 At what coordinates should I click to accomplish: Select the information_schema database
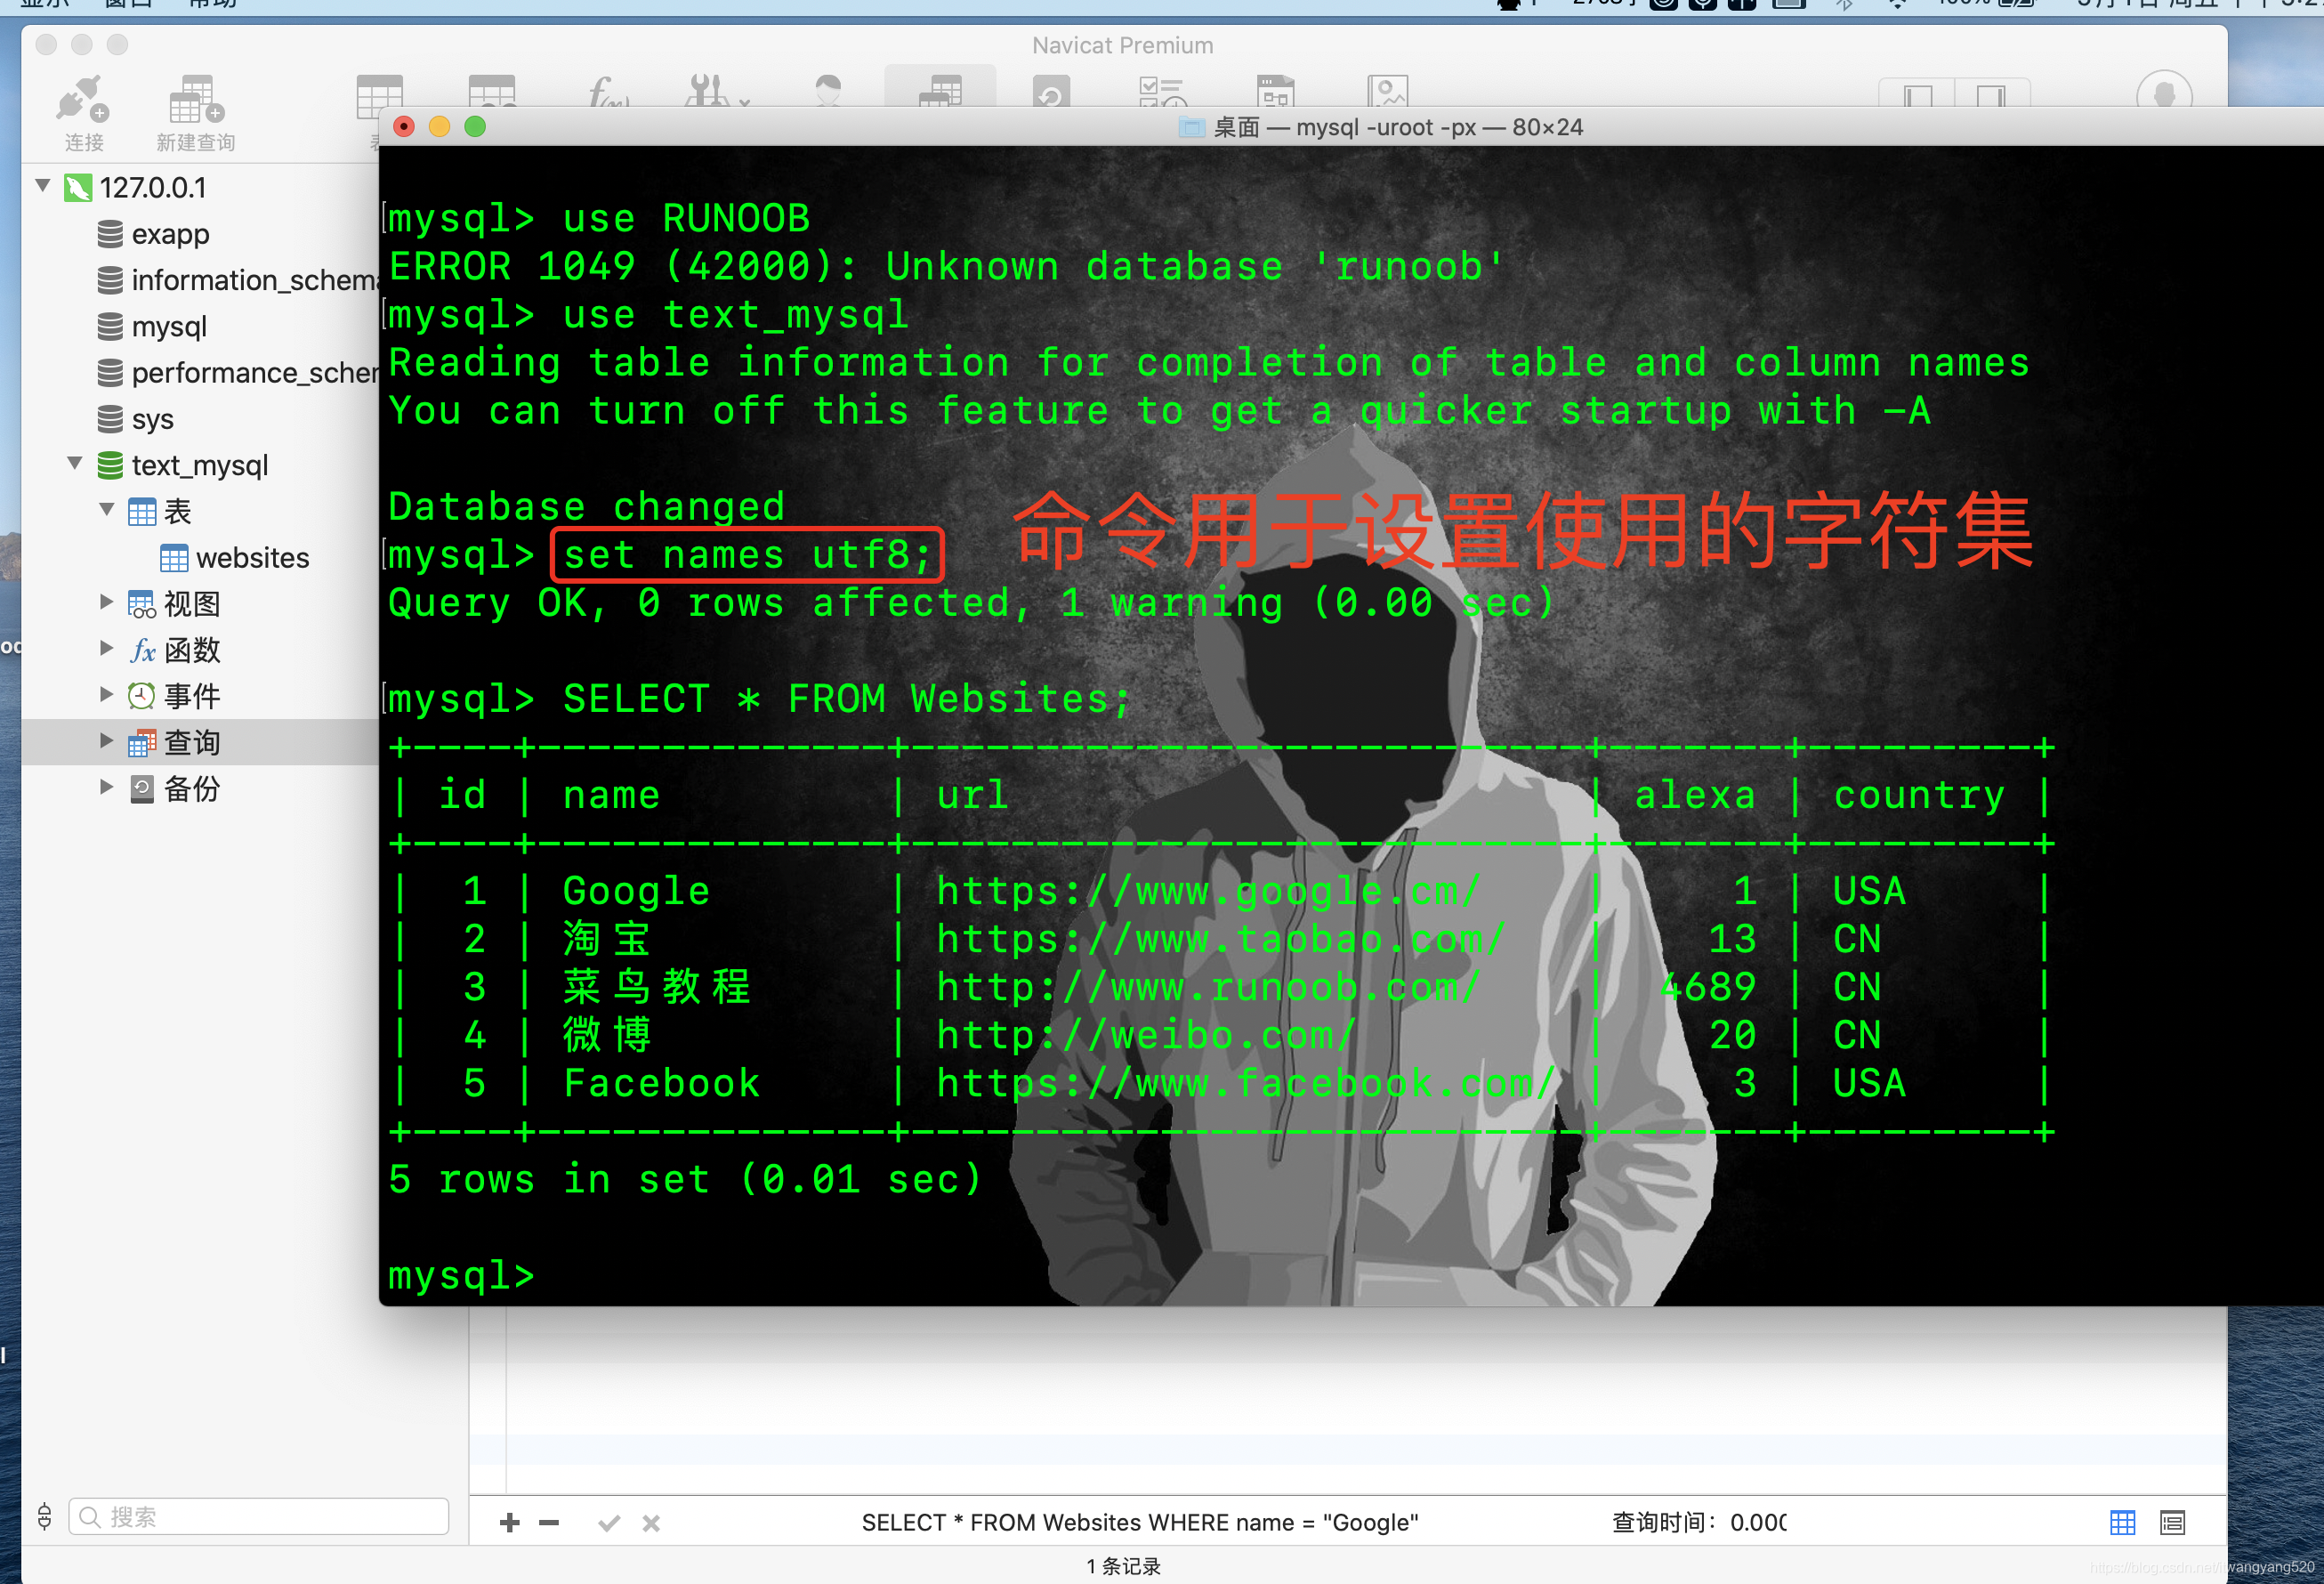tap(238, 280)
